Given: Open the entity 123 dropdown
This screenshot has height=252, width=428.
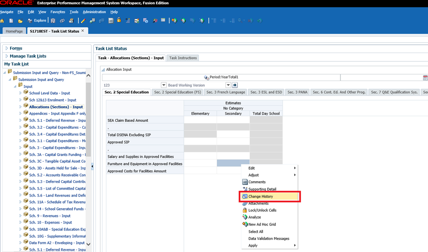Looking at the screenshot, I should pos(164,85).
